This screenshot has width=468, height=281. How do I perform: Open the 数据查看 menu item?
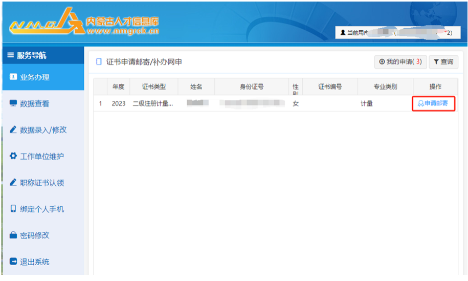pyautogui.click(x=35, y=104)
